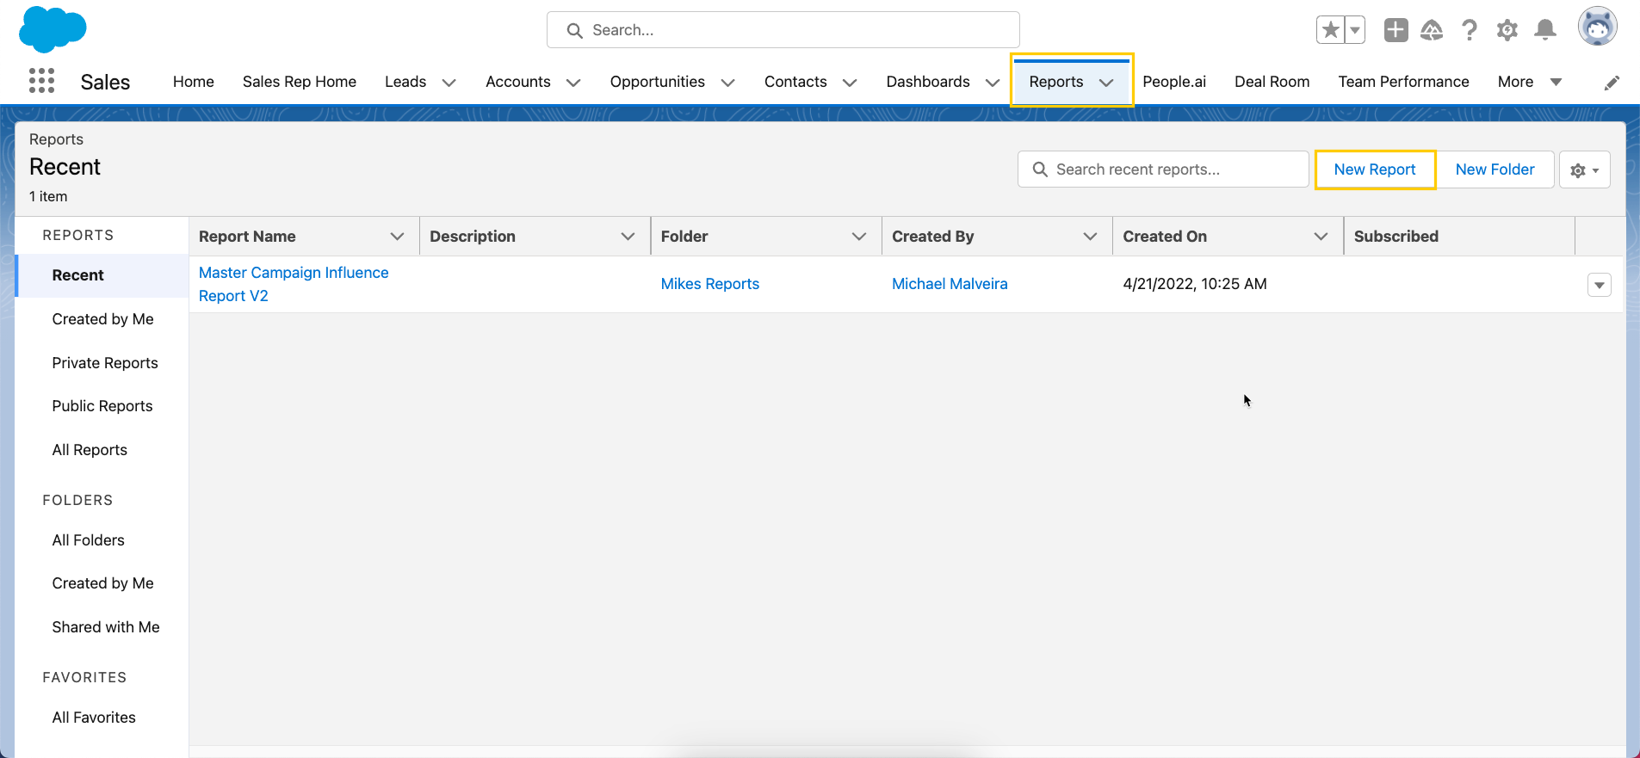Open the App Launcher grid icon
Screen dimensions: 1640x758
pyautogui.click(x=41, y=81)
